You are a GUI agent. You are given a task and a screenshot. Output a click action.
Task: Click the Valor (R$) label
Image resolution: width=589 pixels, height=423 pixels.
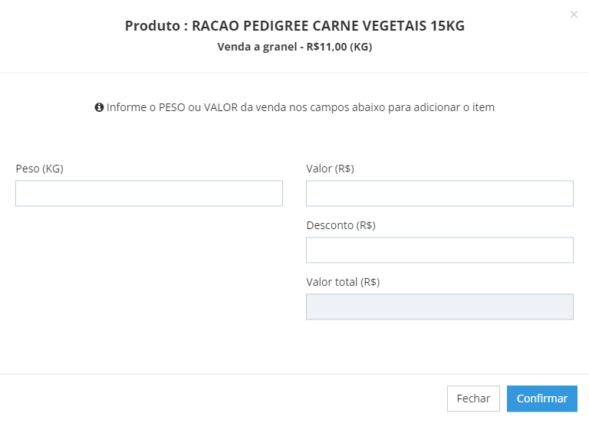[x=331, y=169]
